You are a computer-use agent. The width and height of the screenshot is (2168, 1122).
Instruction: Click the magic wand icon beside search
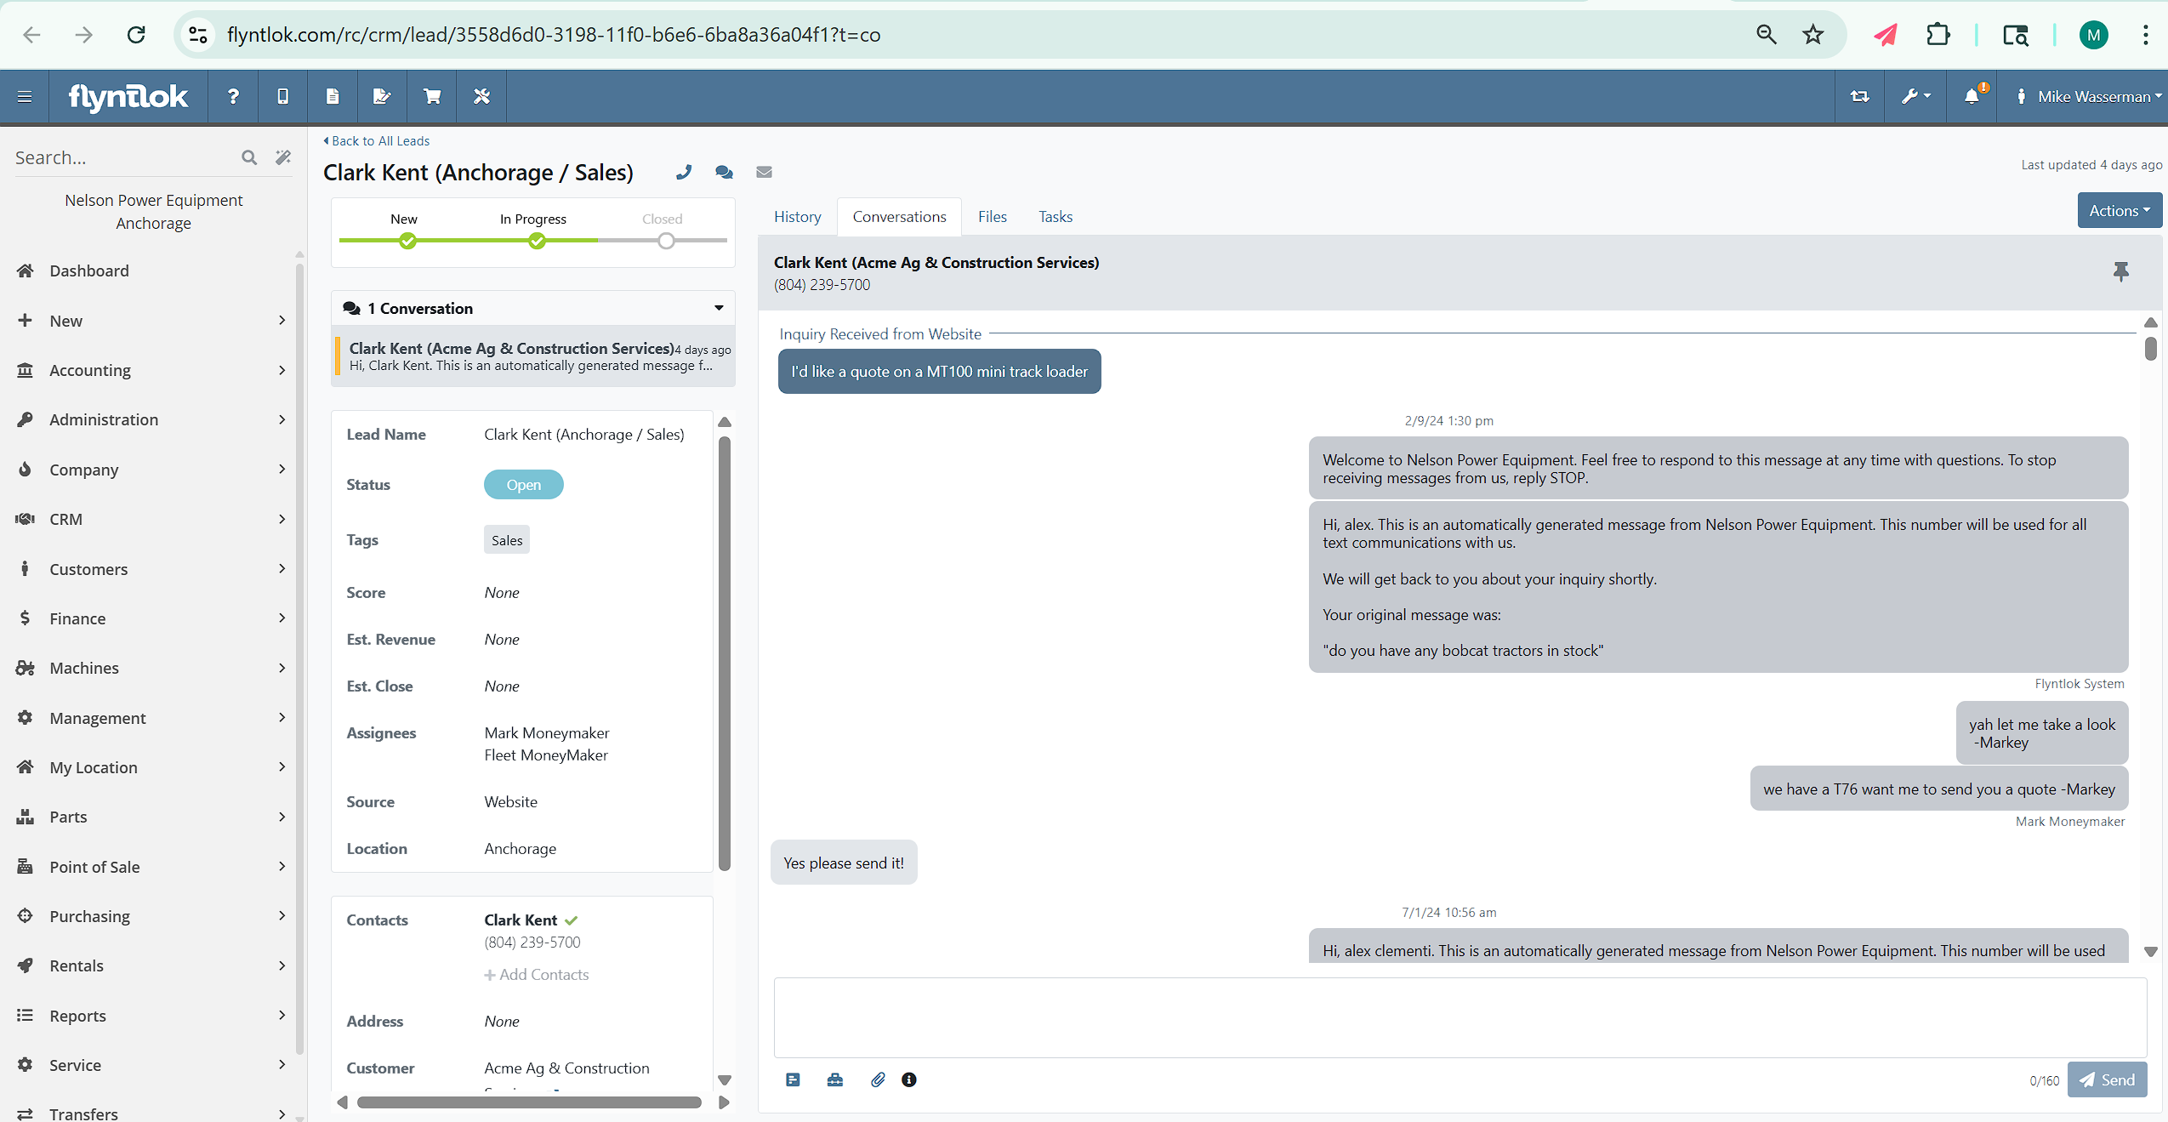point(283,157)
